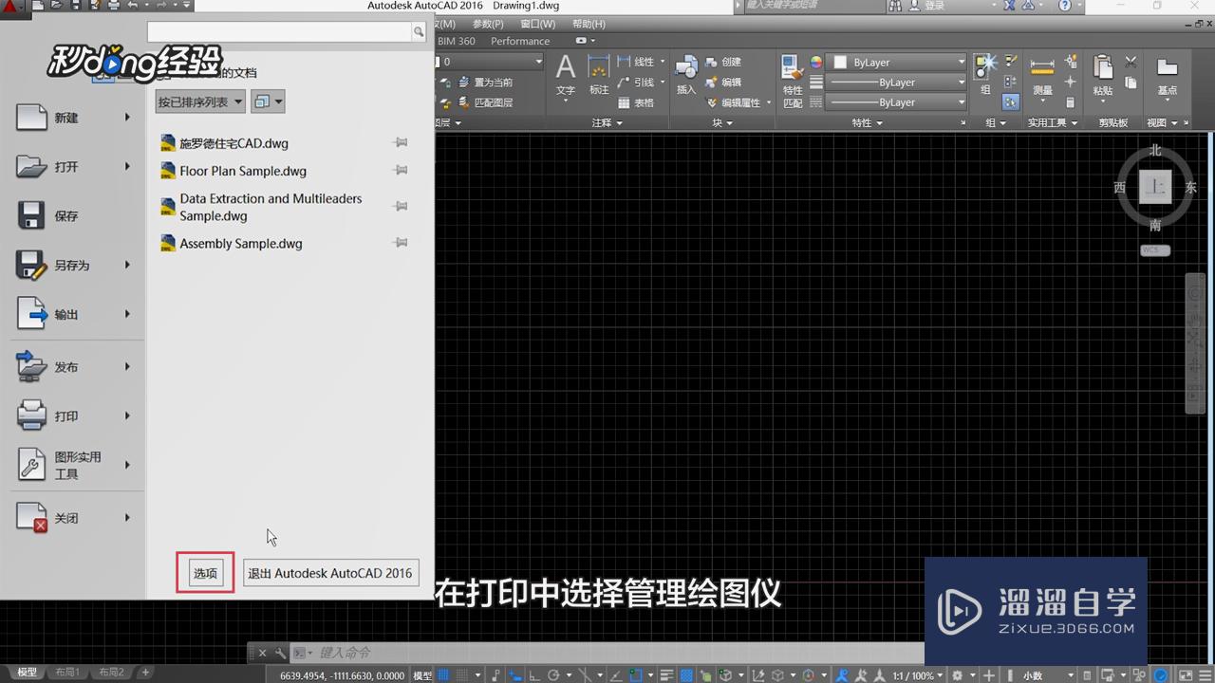Viewport: 1215px width, 683px height.
Task: Open the Floor Plan Sample.dwg file
Action: (243, 171)
